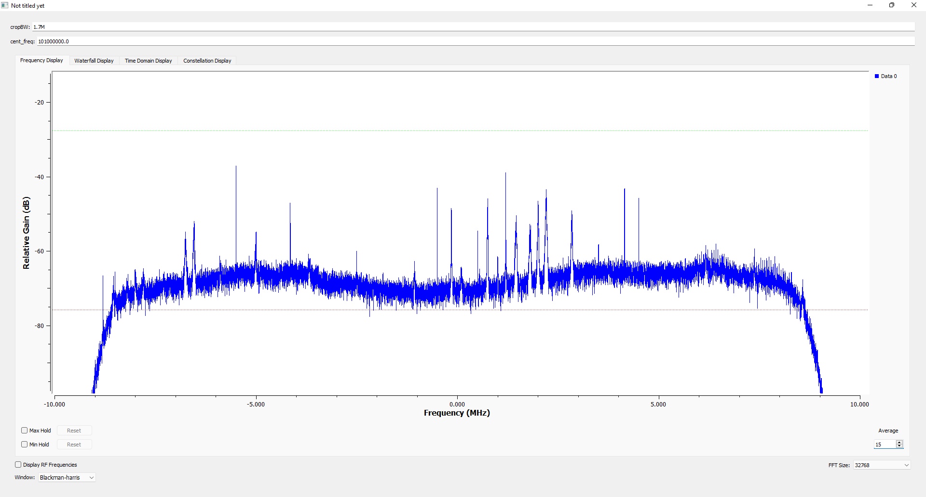Click the 10.000 frequency axis tick label
Image resolution: width=926 pixels, height=497 pixels.
pyautogui.click(x=859, y=405)
